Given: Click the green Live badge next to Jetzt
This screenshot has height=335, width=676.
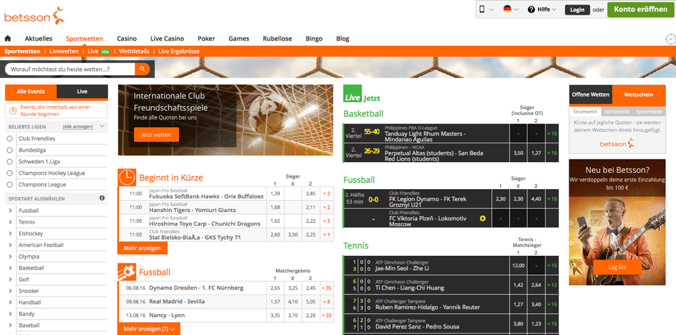Looking at the screenshot, I should tap(352, 95).
